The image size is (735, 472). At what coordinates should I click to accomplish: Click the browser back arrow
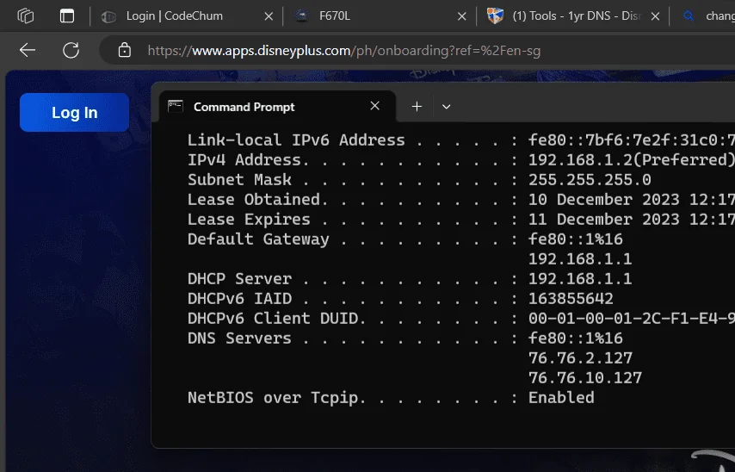[28, 50]
